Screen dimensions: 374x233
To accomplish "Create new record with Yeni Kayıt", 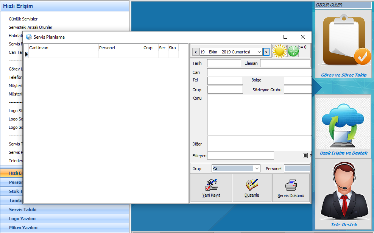I will (211, 188).
